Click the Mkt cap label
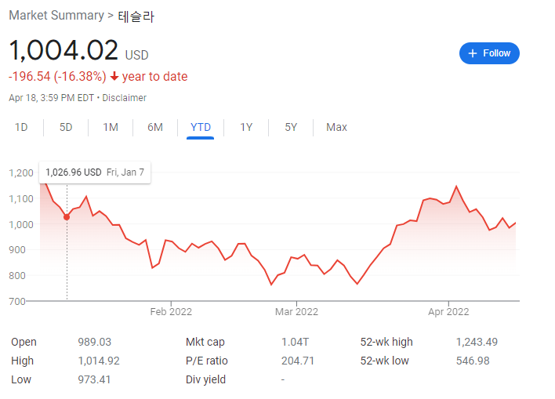Screen dimensions: 555x399 pyautogui.click(x=205, y=342)
